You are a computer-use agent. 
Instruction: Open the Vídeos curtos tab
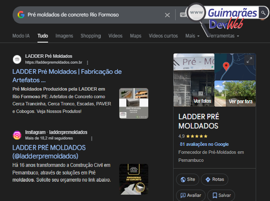click(x=163, y=36)
